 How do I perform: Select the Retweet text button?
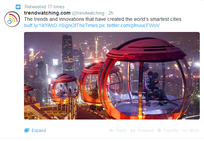point(146,130)
